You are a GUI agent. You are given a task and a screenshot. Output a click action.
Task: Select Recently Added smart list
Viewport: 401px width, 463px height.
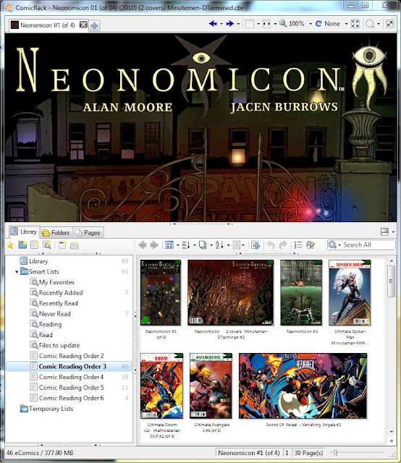point(61,293)
